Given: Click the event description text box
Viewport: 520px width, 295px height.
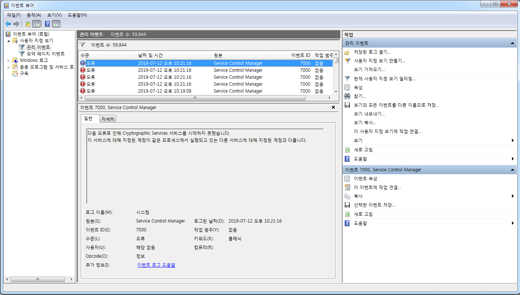Looking at the screenshot, I should 205,166.
